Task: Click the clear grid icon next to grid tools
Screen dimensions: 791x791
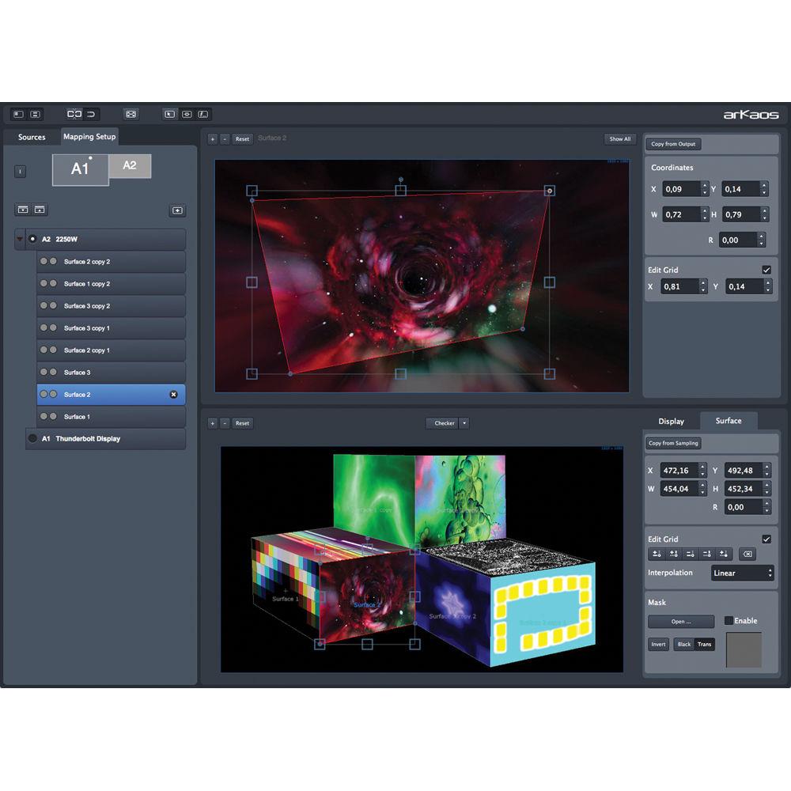Action: tap(747, 554)
